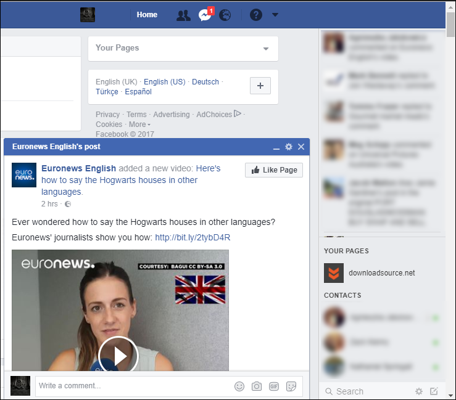Click the scroll up arrow of the page scrollbar
Viewport: 456px width, 400px height.
click(451, 7)
